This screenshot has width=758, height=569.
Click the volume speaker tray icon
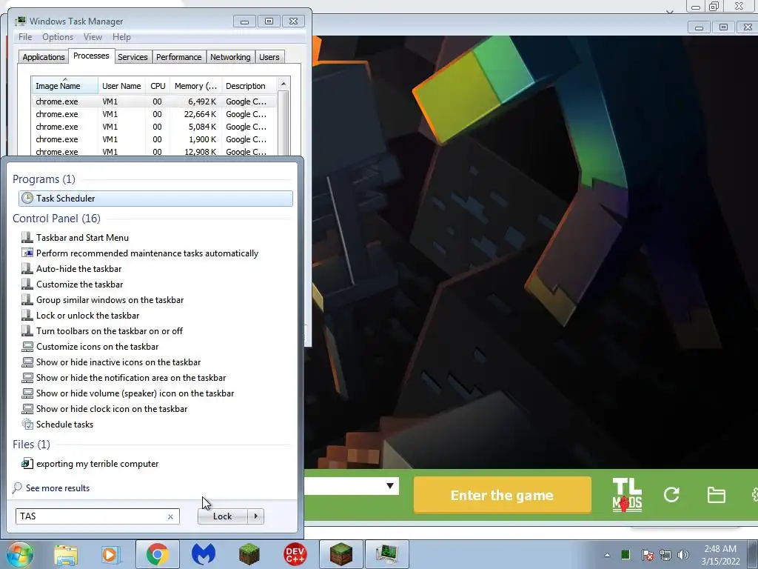[683, 554]
